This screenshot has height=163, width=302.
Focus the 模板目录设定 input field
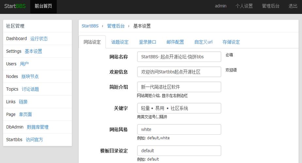coord(179,151)
